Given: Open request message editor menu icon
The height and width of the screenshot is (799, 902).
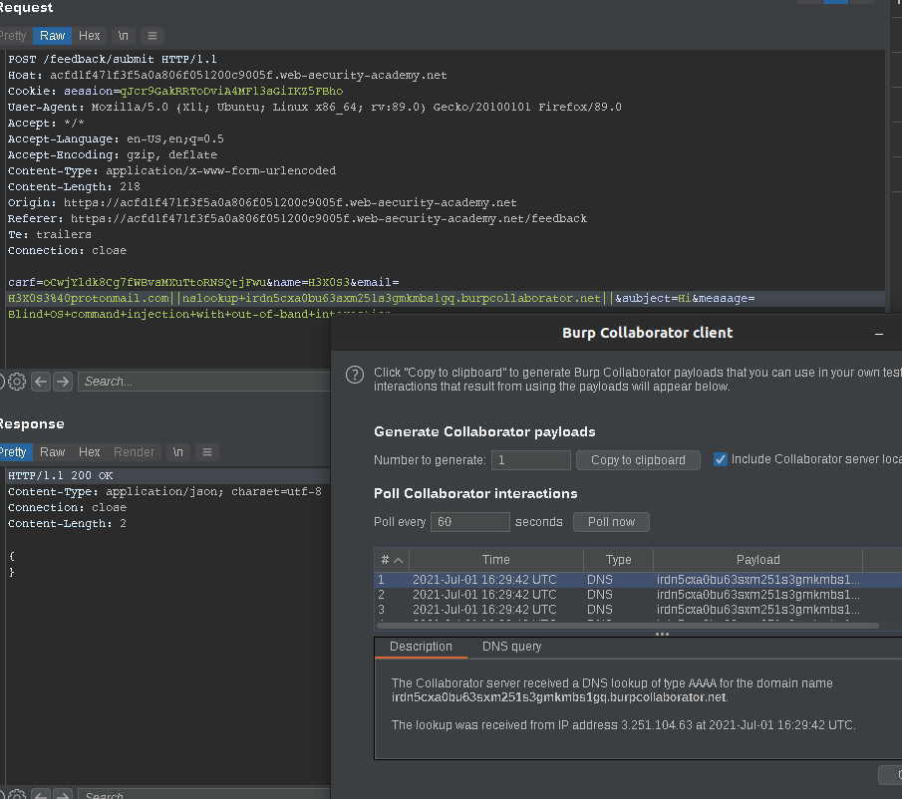Looking at the screenshot, I should 152,36.
